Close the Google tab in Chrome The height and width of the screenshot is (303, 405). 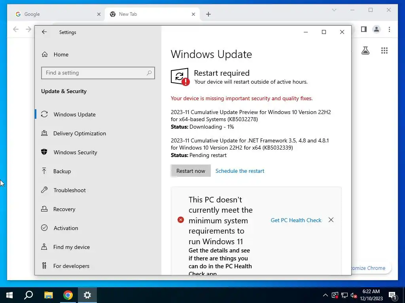click(98, 14)
